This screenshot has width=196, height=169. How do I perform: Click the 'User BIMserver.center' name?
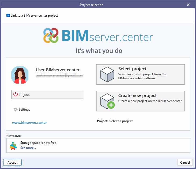coord(58,70)
